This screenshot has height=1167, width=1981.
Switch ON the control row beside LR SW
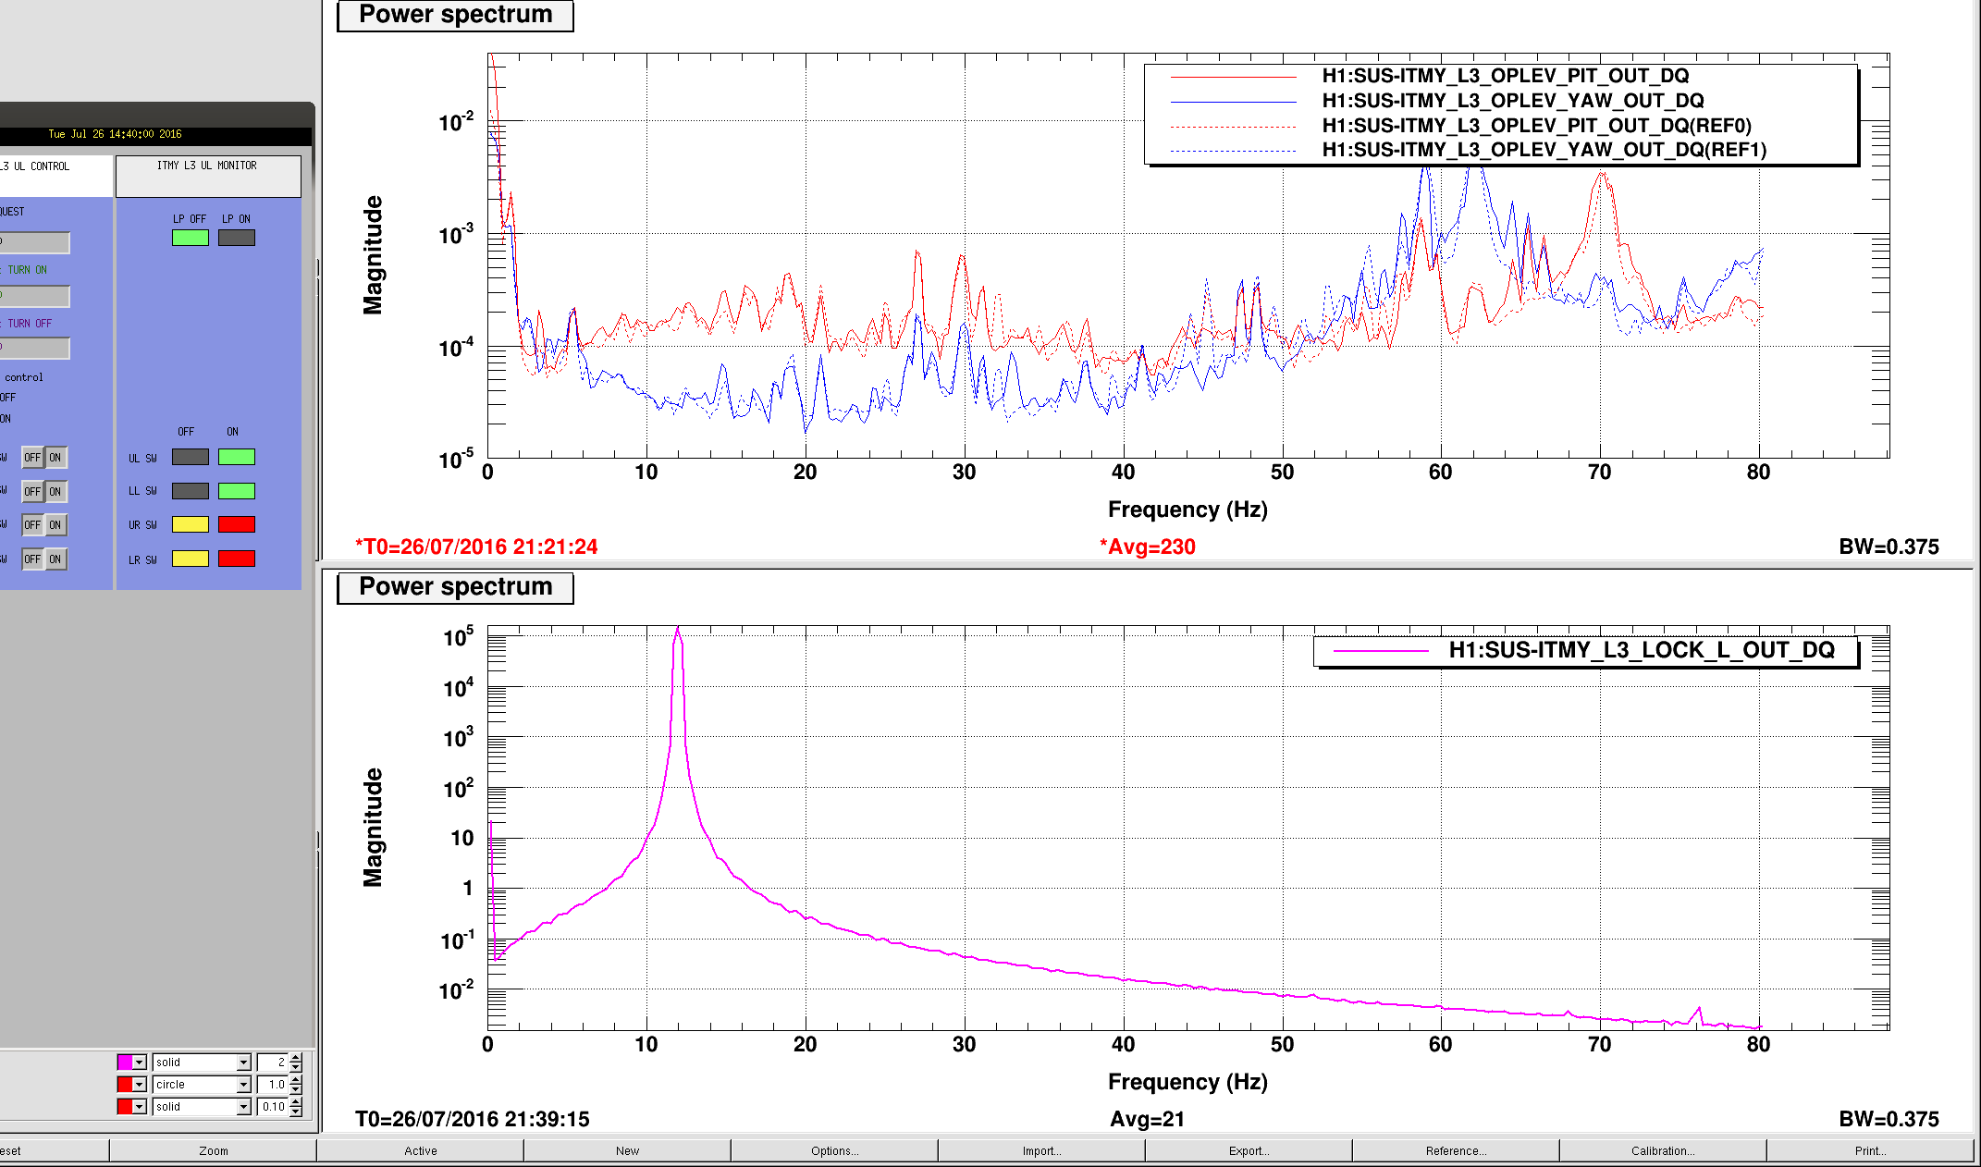[x=55, y=559]
